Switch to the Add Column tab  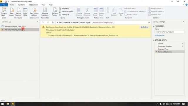[33, 5]
